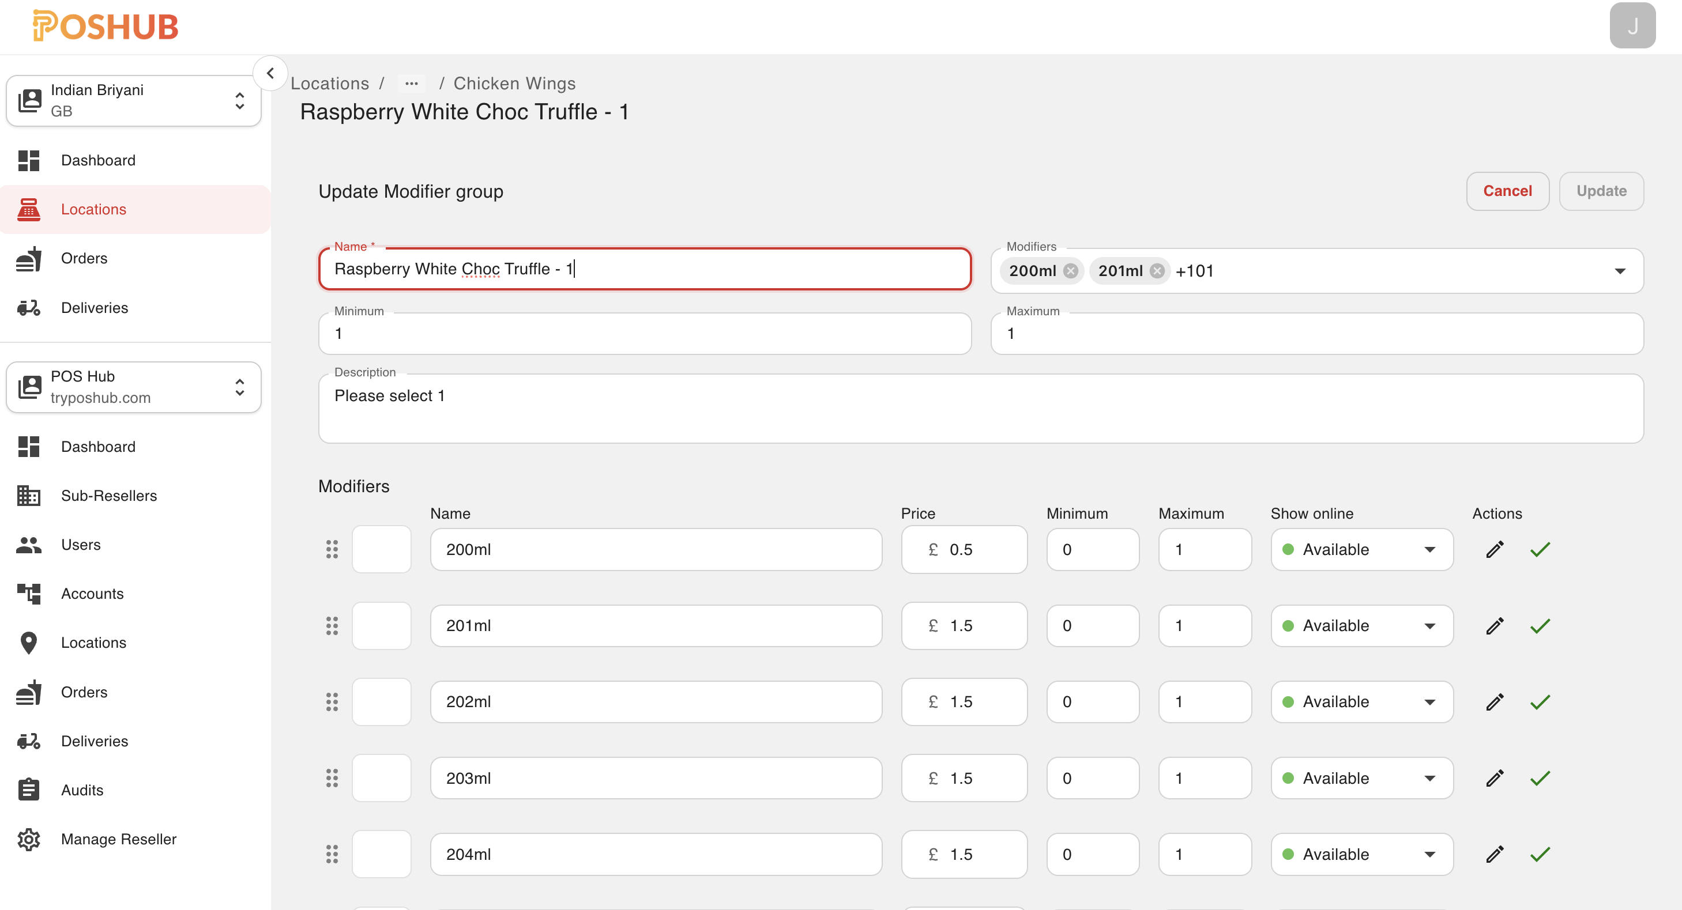Click green checkmark for 202ml modifier
Viewport: 1682px width, 910px height.
[x=1540, y=703]
